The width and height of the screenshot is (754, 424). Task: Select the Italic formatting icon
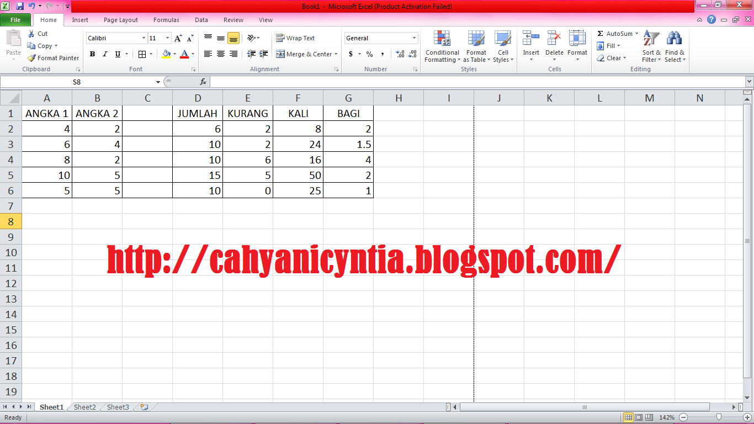(104, 54)
